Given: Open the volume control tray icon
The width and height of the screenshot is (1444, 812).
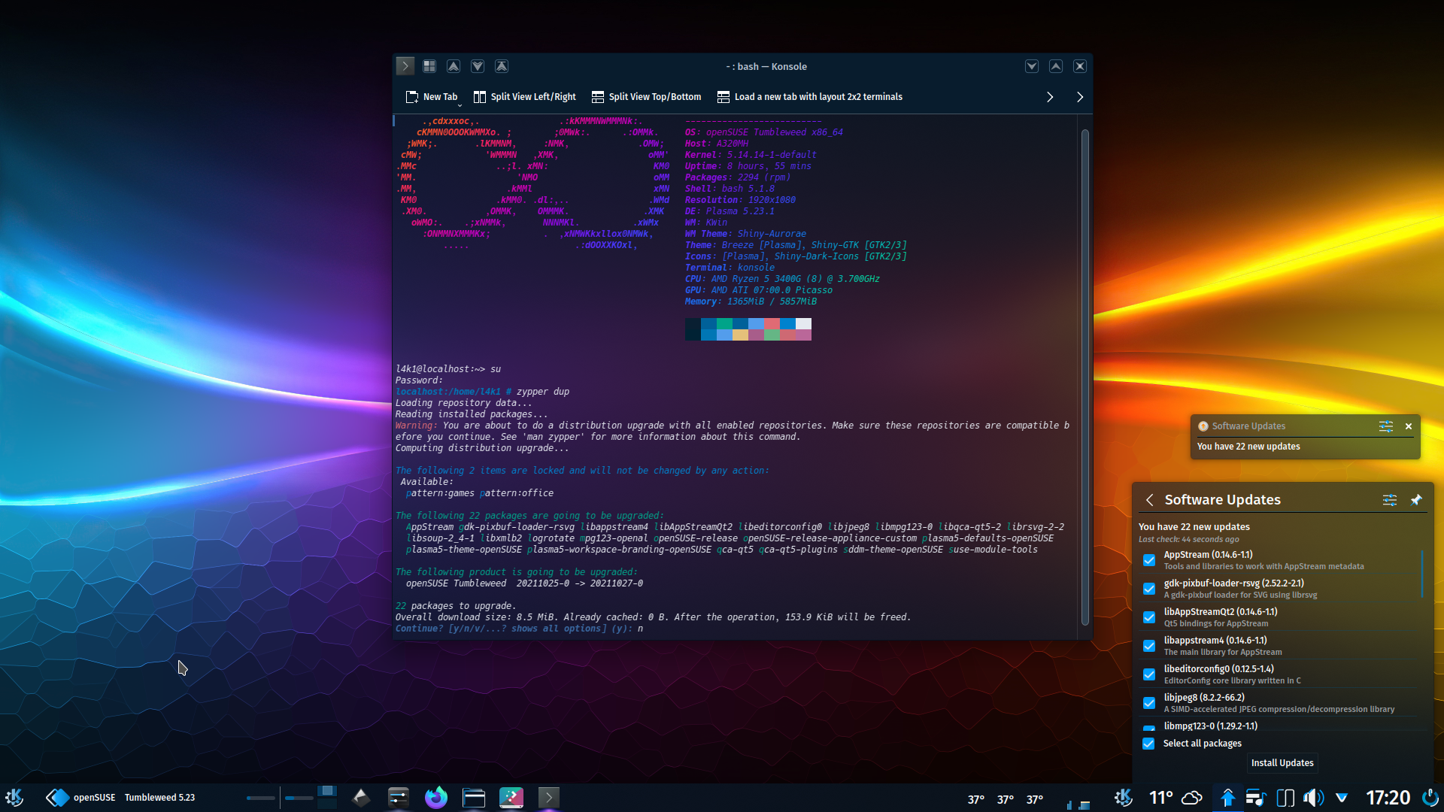Looking at the screenshot, I should pyautogui.click(x=1313, y=798).
